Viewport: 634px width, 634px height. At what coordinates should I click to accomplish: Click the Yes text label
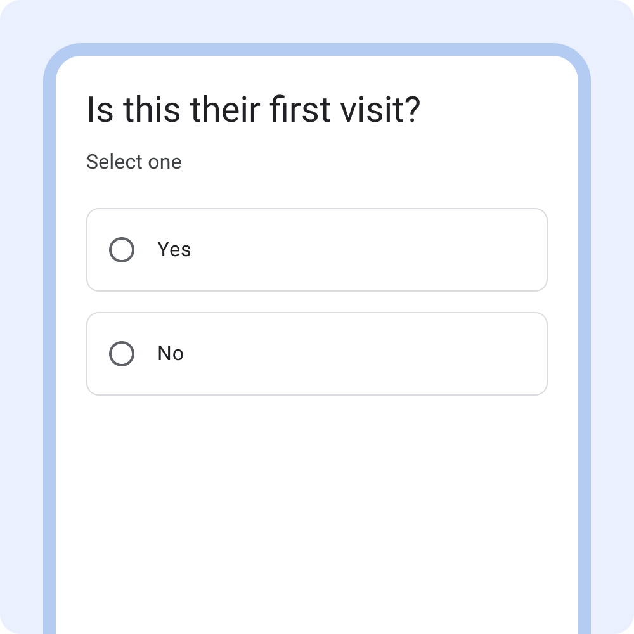(173, 249)
